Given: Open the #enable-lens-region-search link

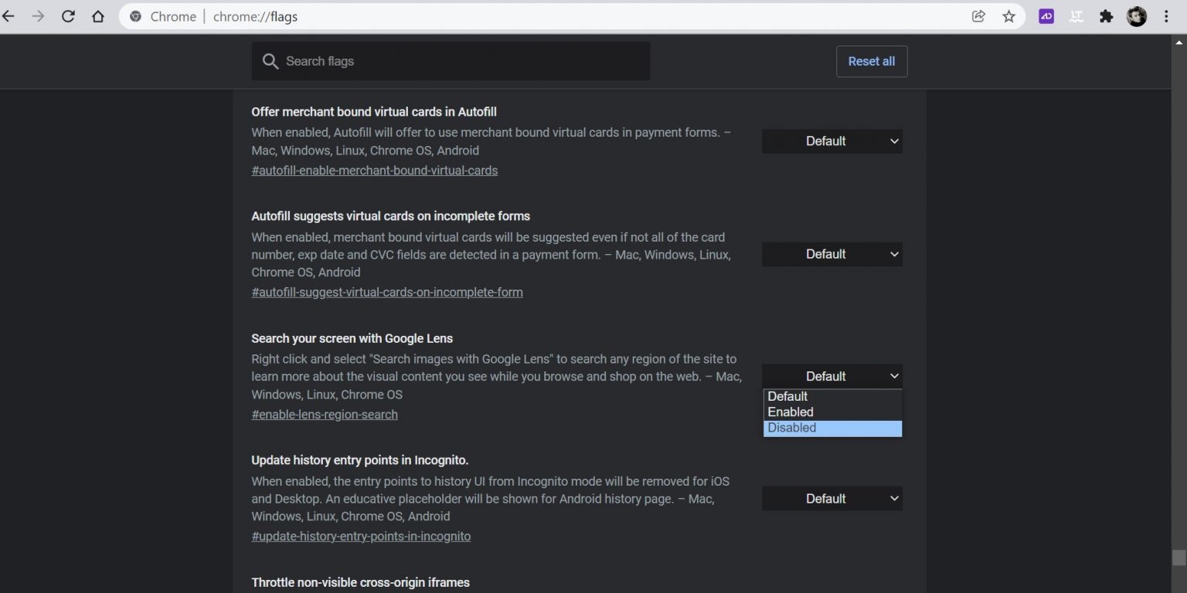Looking at the screenshot, I should [x=325, y=415].
